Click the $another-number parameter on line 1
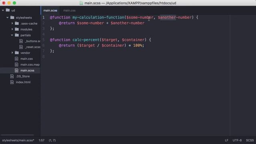The height and width of the screenshot is (144, 256). [174, 17]
